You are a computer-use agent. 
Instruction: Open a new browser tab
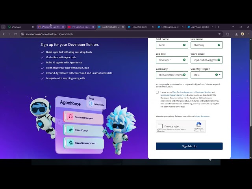point(218,27)
